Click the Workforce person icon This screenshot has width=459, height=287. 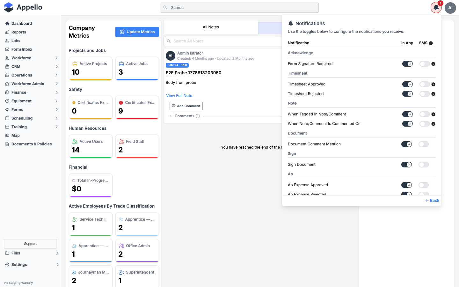pyautogui.click(x=7, y=58)
